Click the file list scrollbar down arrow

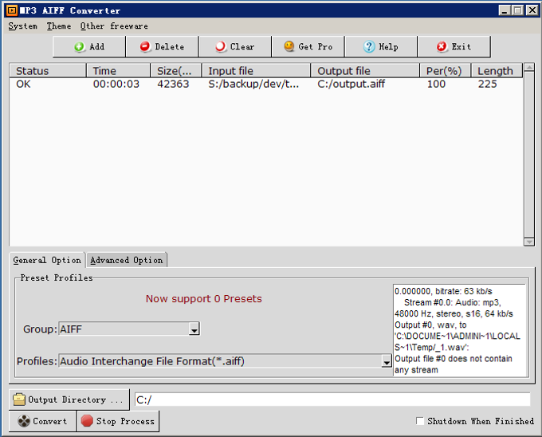tap(529, 242)
